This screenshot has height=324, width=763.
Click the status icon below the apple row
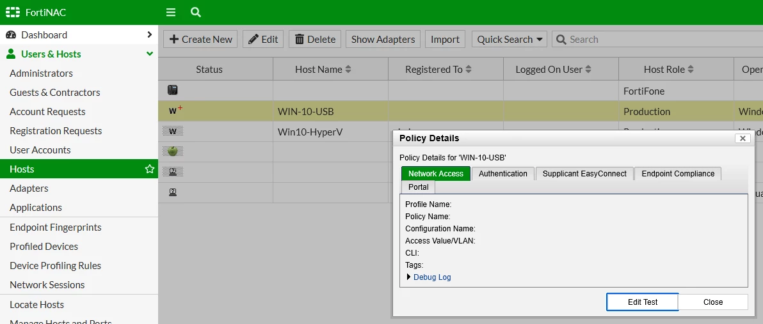click(173, 171)
